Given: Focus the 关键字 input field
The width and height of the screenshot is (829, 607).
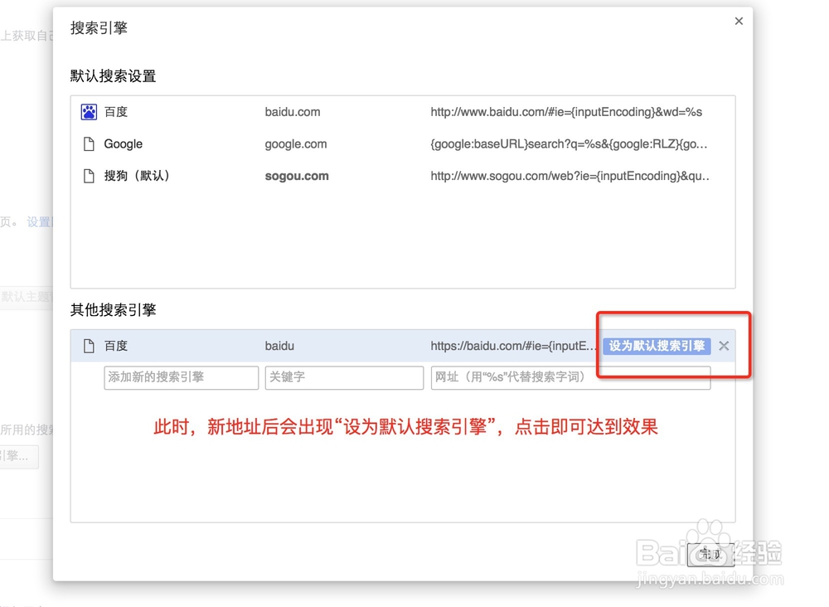Looking at the screenshot, I should point(344,377).
